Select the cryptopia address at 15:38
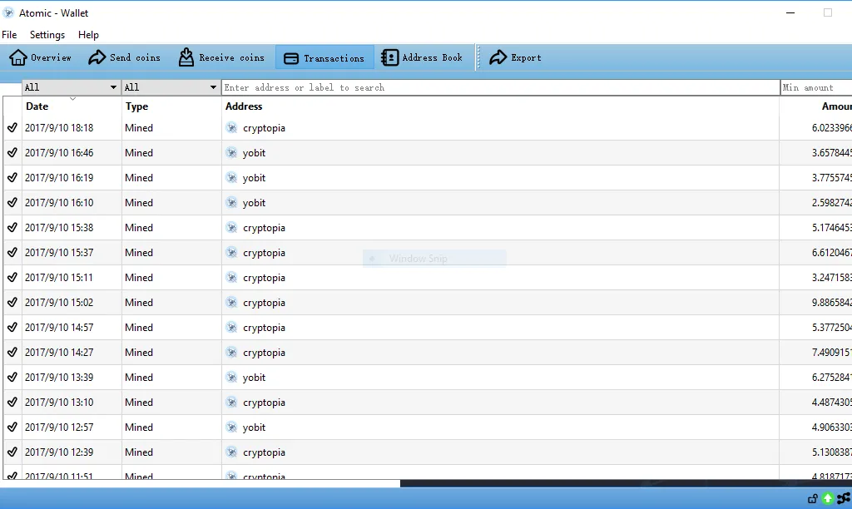Image resolution: width=852 pixels, height=509 pixels. point(264,228)
